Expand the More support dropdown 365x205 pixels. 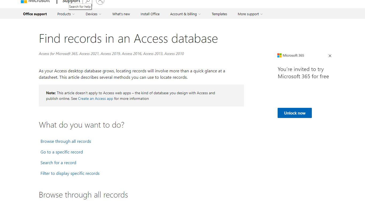(x=250, y=14)
